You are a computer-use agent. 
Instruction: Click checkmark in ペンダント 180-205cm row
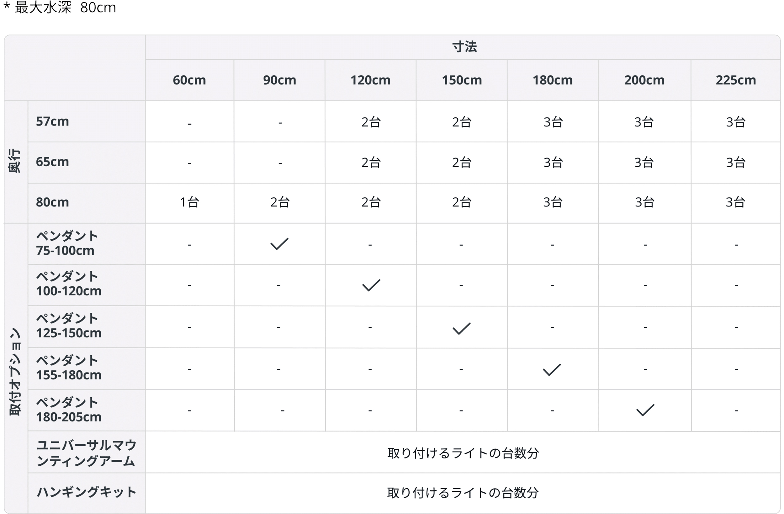point(645,410)
